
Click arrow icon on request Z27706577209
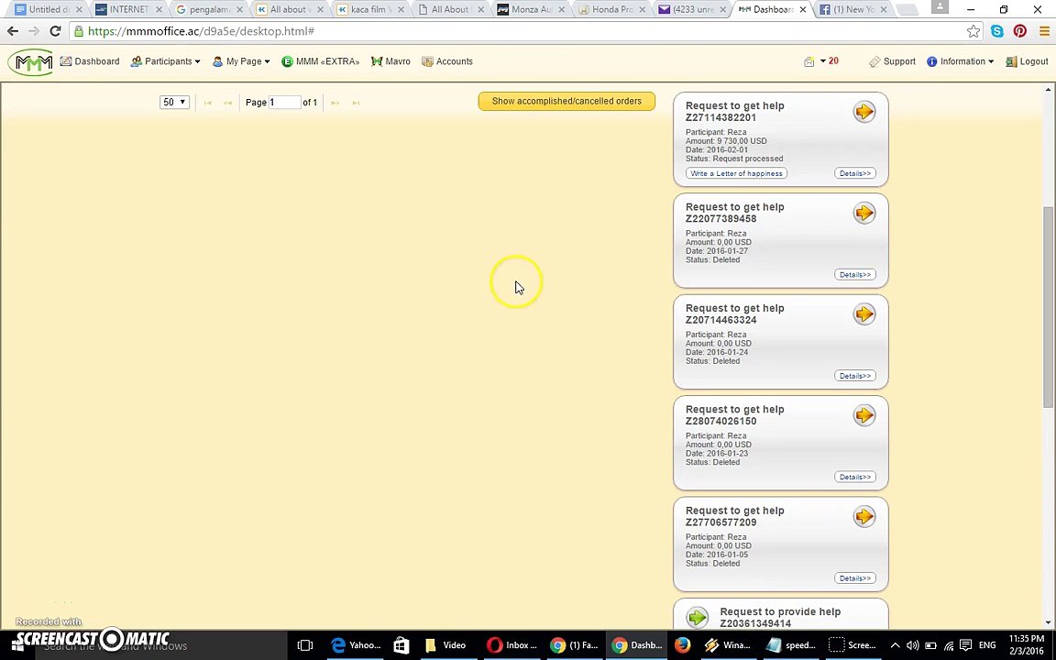pyautogui.click(x=864, y=516)
